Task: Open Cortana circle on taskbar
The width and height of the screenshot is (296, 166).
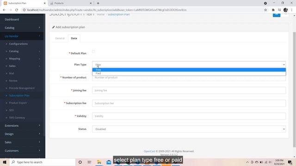Action: [80, 162]
